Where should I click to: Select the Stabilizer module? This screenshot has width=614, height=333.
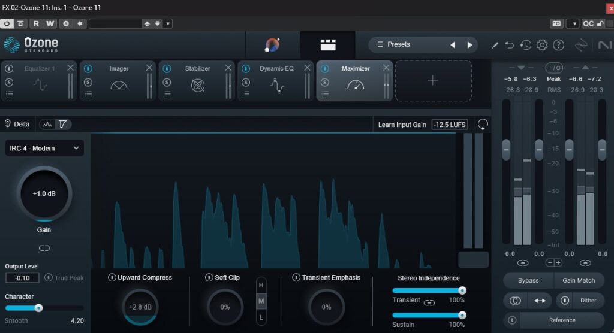pyautogui.click(x=197, y=79)
